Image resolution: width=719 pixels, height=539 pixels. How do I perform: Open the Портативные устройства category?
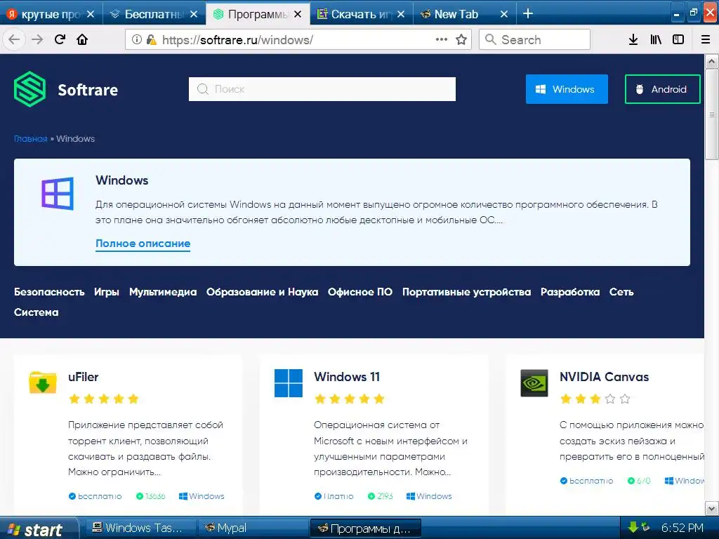(x=466, y=292)
